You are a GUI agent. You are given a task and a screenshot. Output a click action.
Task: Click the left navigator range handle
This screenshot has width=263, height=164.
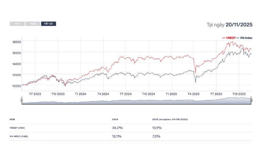pos(22,100)
